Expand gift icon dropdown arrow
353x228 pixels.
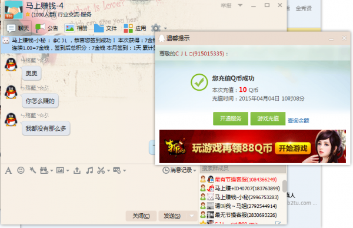point(52,171)
